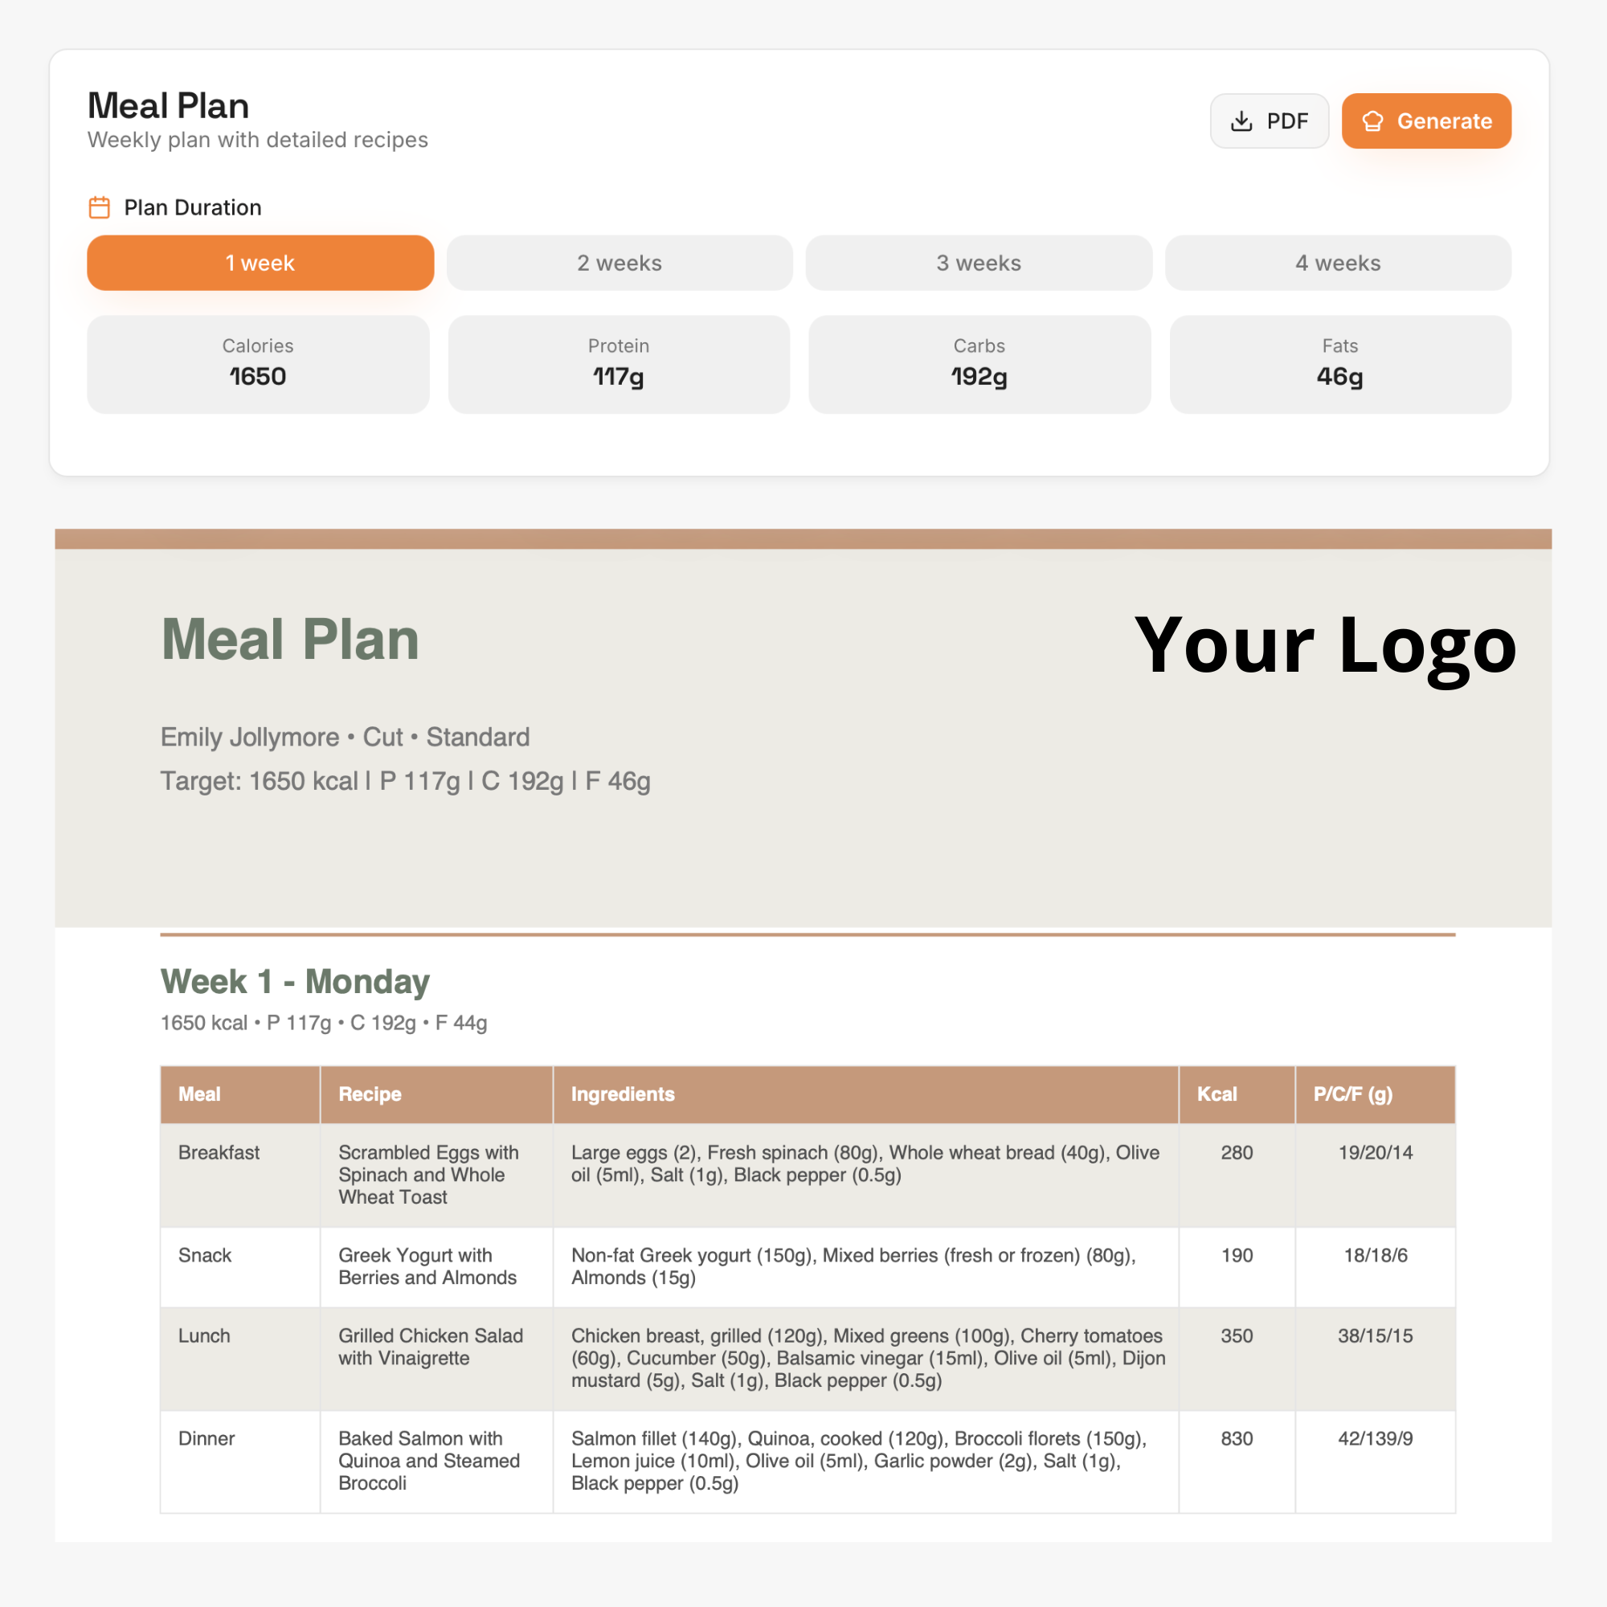Click the P/C/F (g) column header
This screenshot has width=1607, height=1607.
click(1352, 1094)
